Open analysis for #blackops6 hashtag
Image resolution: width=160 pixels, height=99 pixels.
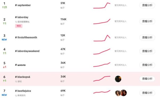click(x=147, y=79)
